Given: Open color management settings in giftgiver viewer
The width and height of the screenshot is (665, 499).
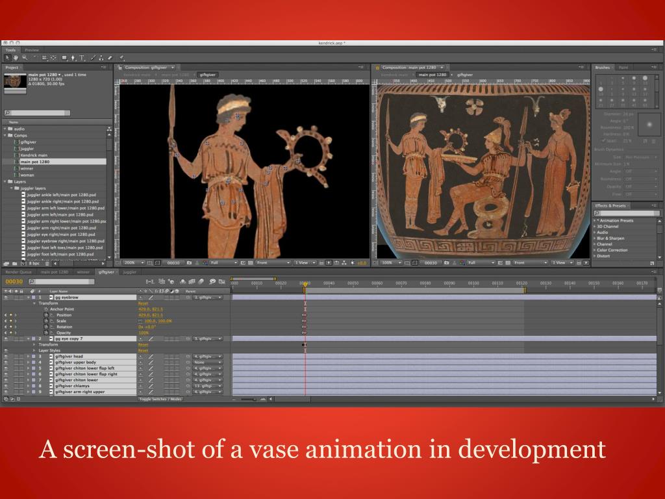Looking at the screenshot, I should coord(205,262).
